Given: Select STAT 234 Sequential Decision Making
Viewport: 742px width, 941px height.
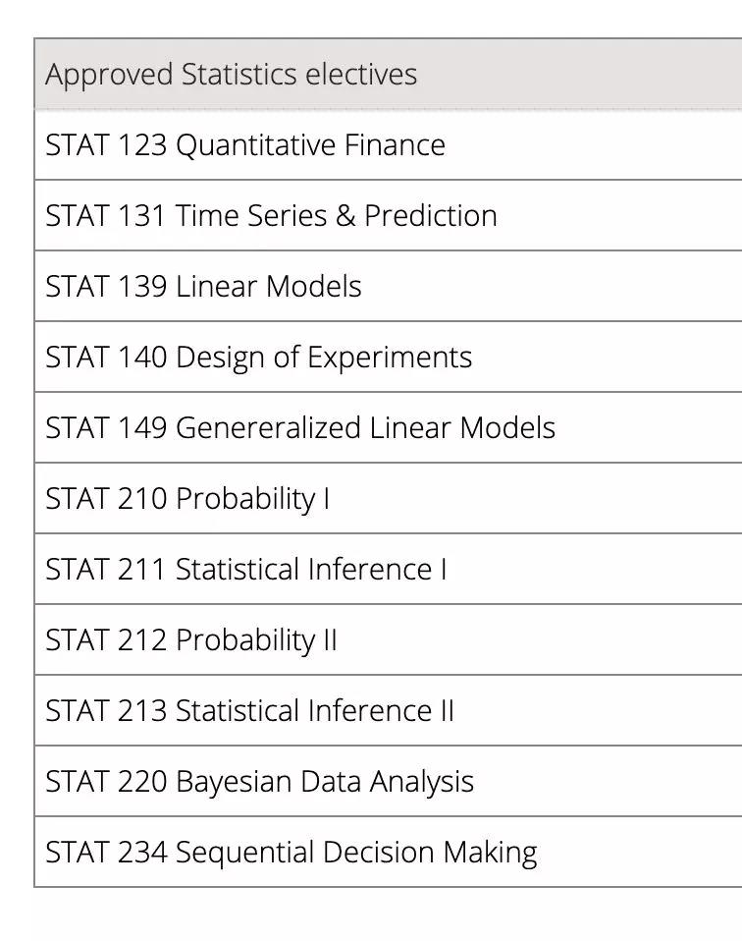Looking at the screenshot, I should pos(389,853).
